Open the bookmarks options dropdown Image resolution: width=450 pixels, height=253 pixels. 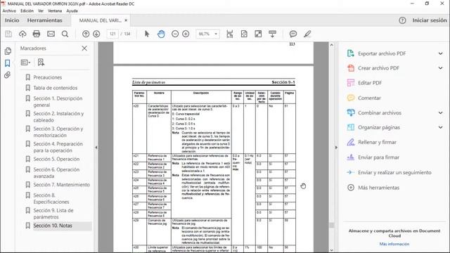(25, 63)
